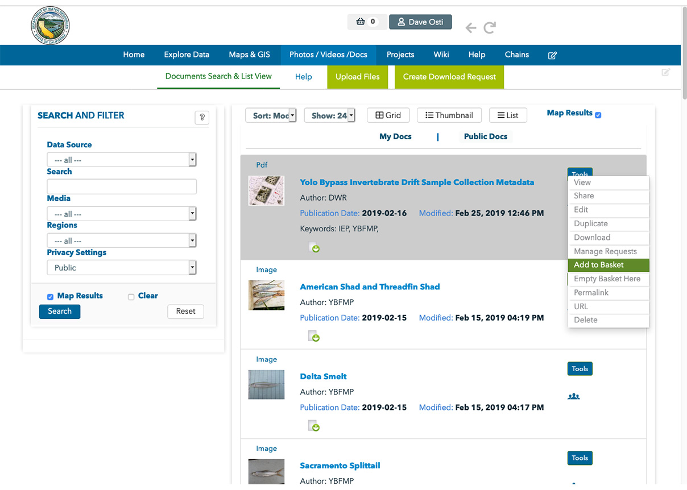Click download icon for Yolo Bypass document

click(314, 247)
